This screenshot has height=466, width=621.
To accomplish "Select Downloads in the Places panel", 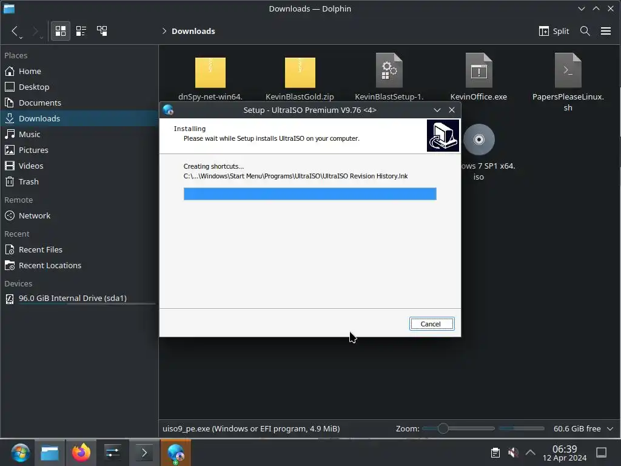I will pyautogui.click(x=79, y=118).
